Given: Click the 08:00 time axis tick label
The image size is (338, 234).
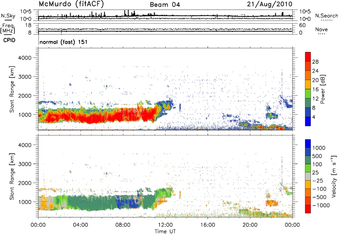Looking at the screenshot, I should pyautogui.click(x=123, y=225).
